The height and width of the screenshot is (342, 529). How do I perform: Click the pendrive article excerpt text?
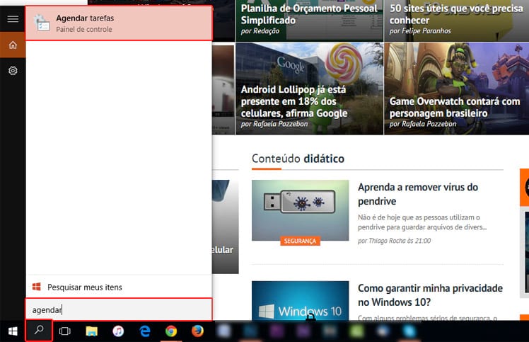tap(422, 222)
